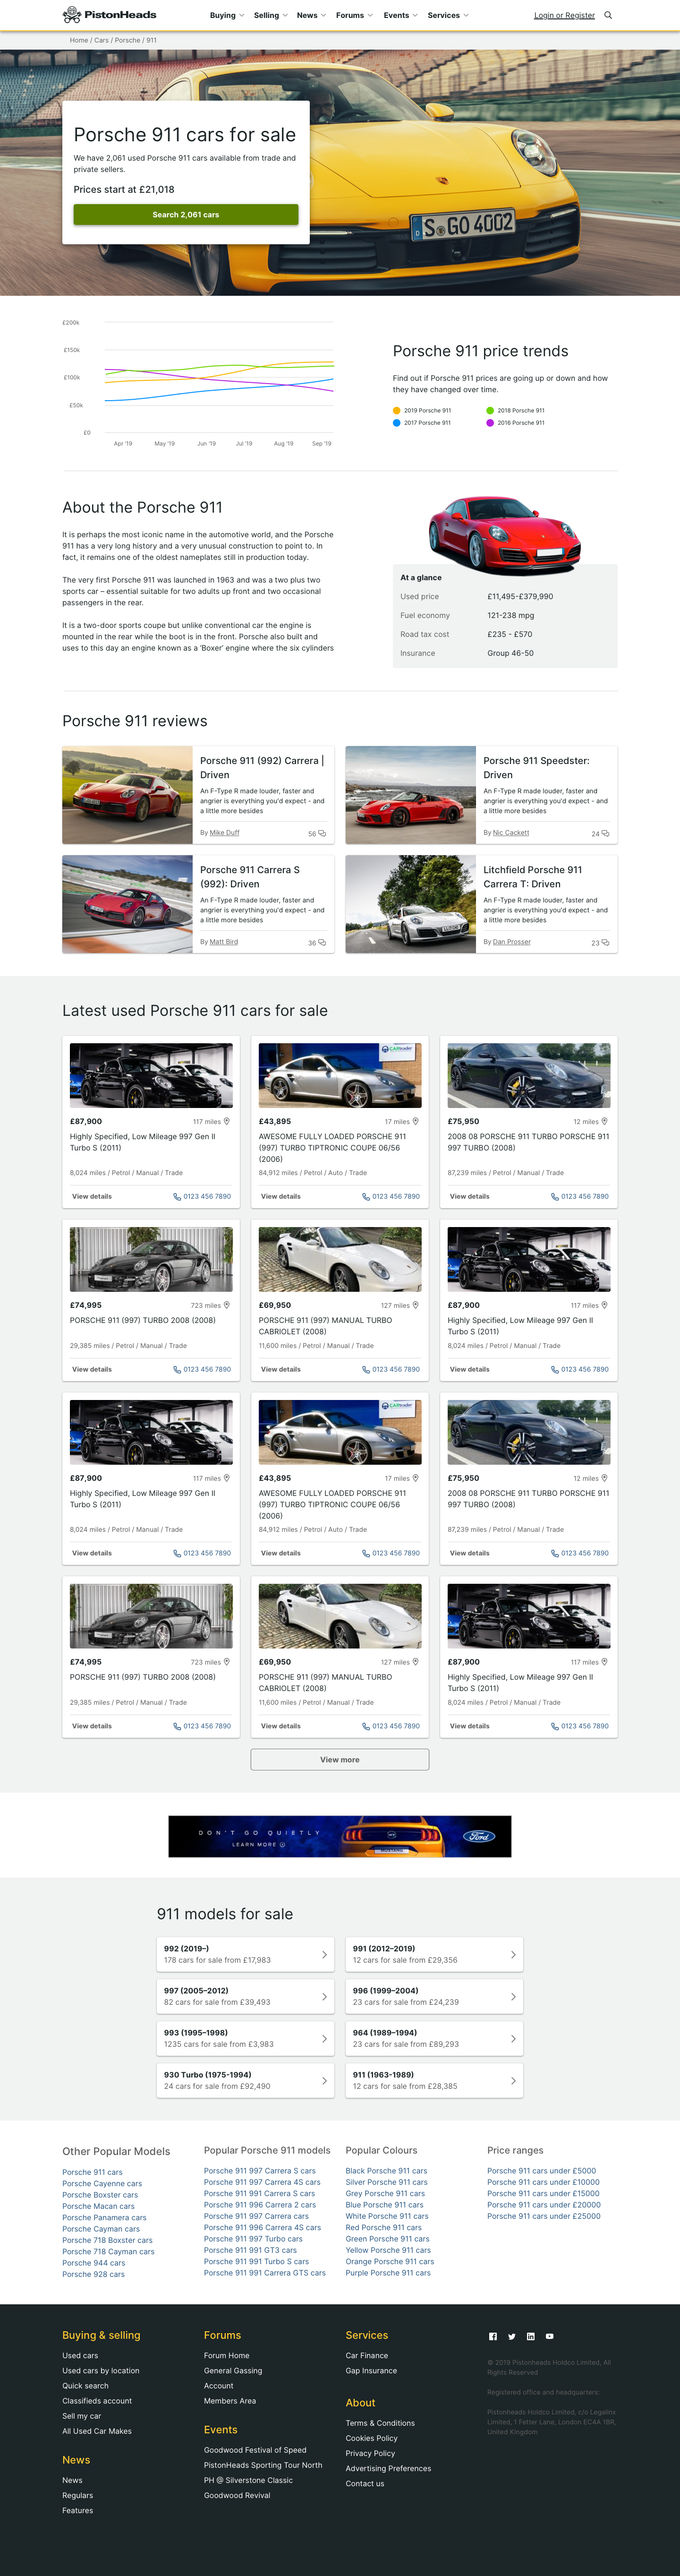Open Sell my car in the footer
Viewport: 680px width, 2576px height.
coord(82,2415)
